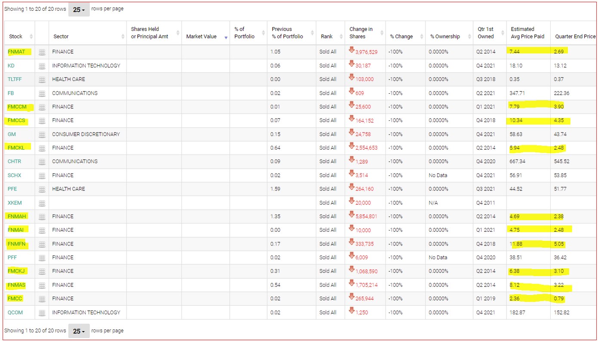
Task: Click the grid icon in the FNMAT row
Action: pos(42,52)
